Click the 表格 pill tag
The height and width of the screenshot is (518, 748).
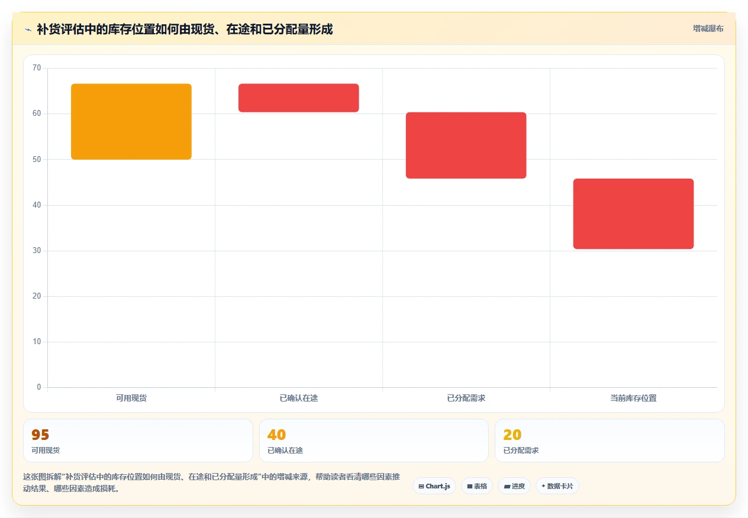pyautogui.click(x=477, y=486)
